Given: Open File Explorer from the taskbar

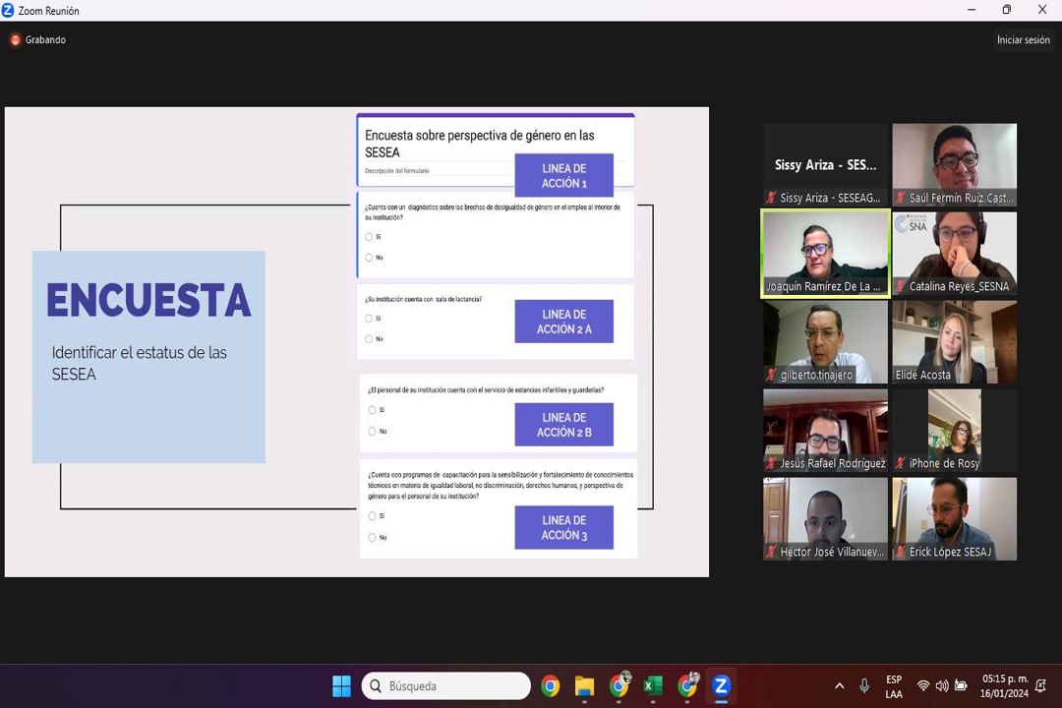Looking at the screenshot, I should coord(584,686).
